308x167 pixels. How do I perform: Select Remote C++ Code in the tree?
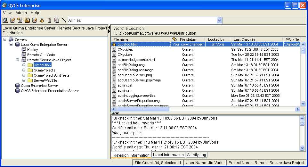tap(41, 55)
